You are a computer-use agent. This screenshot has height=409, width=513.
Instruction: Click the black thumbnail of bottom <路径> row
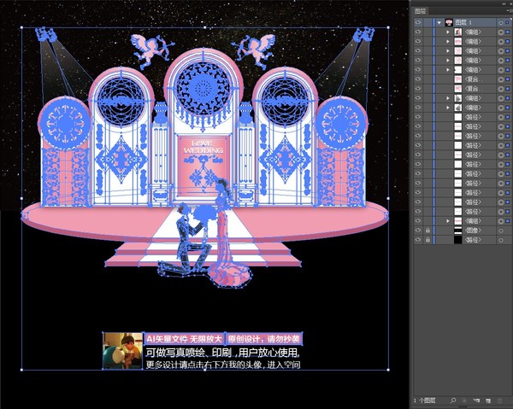coord(458,240)
